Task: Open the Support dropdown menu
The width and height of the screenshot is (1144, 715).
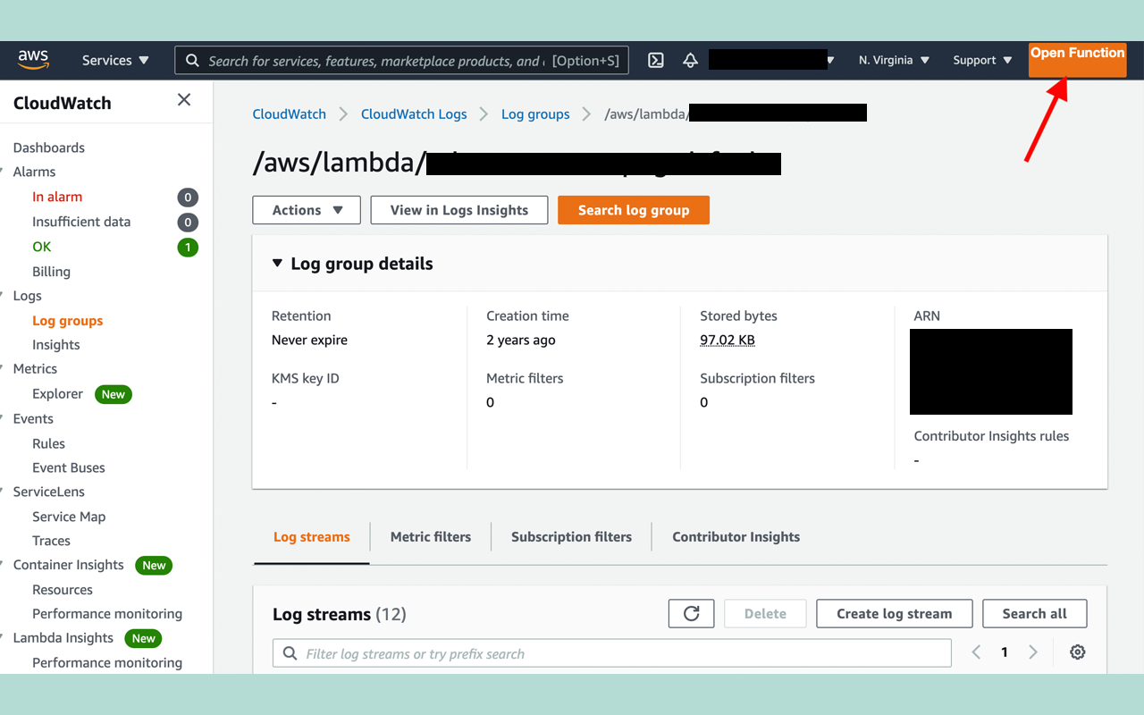Action: click(x=982, y=60)
